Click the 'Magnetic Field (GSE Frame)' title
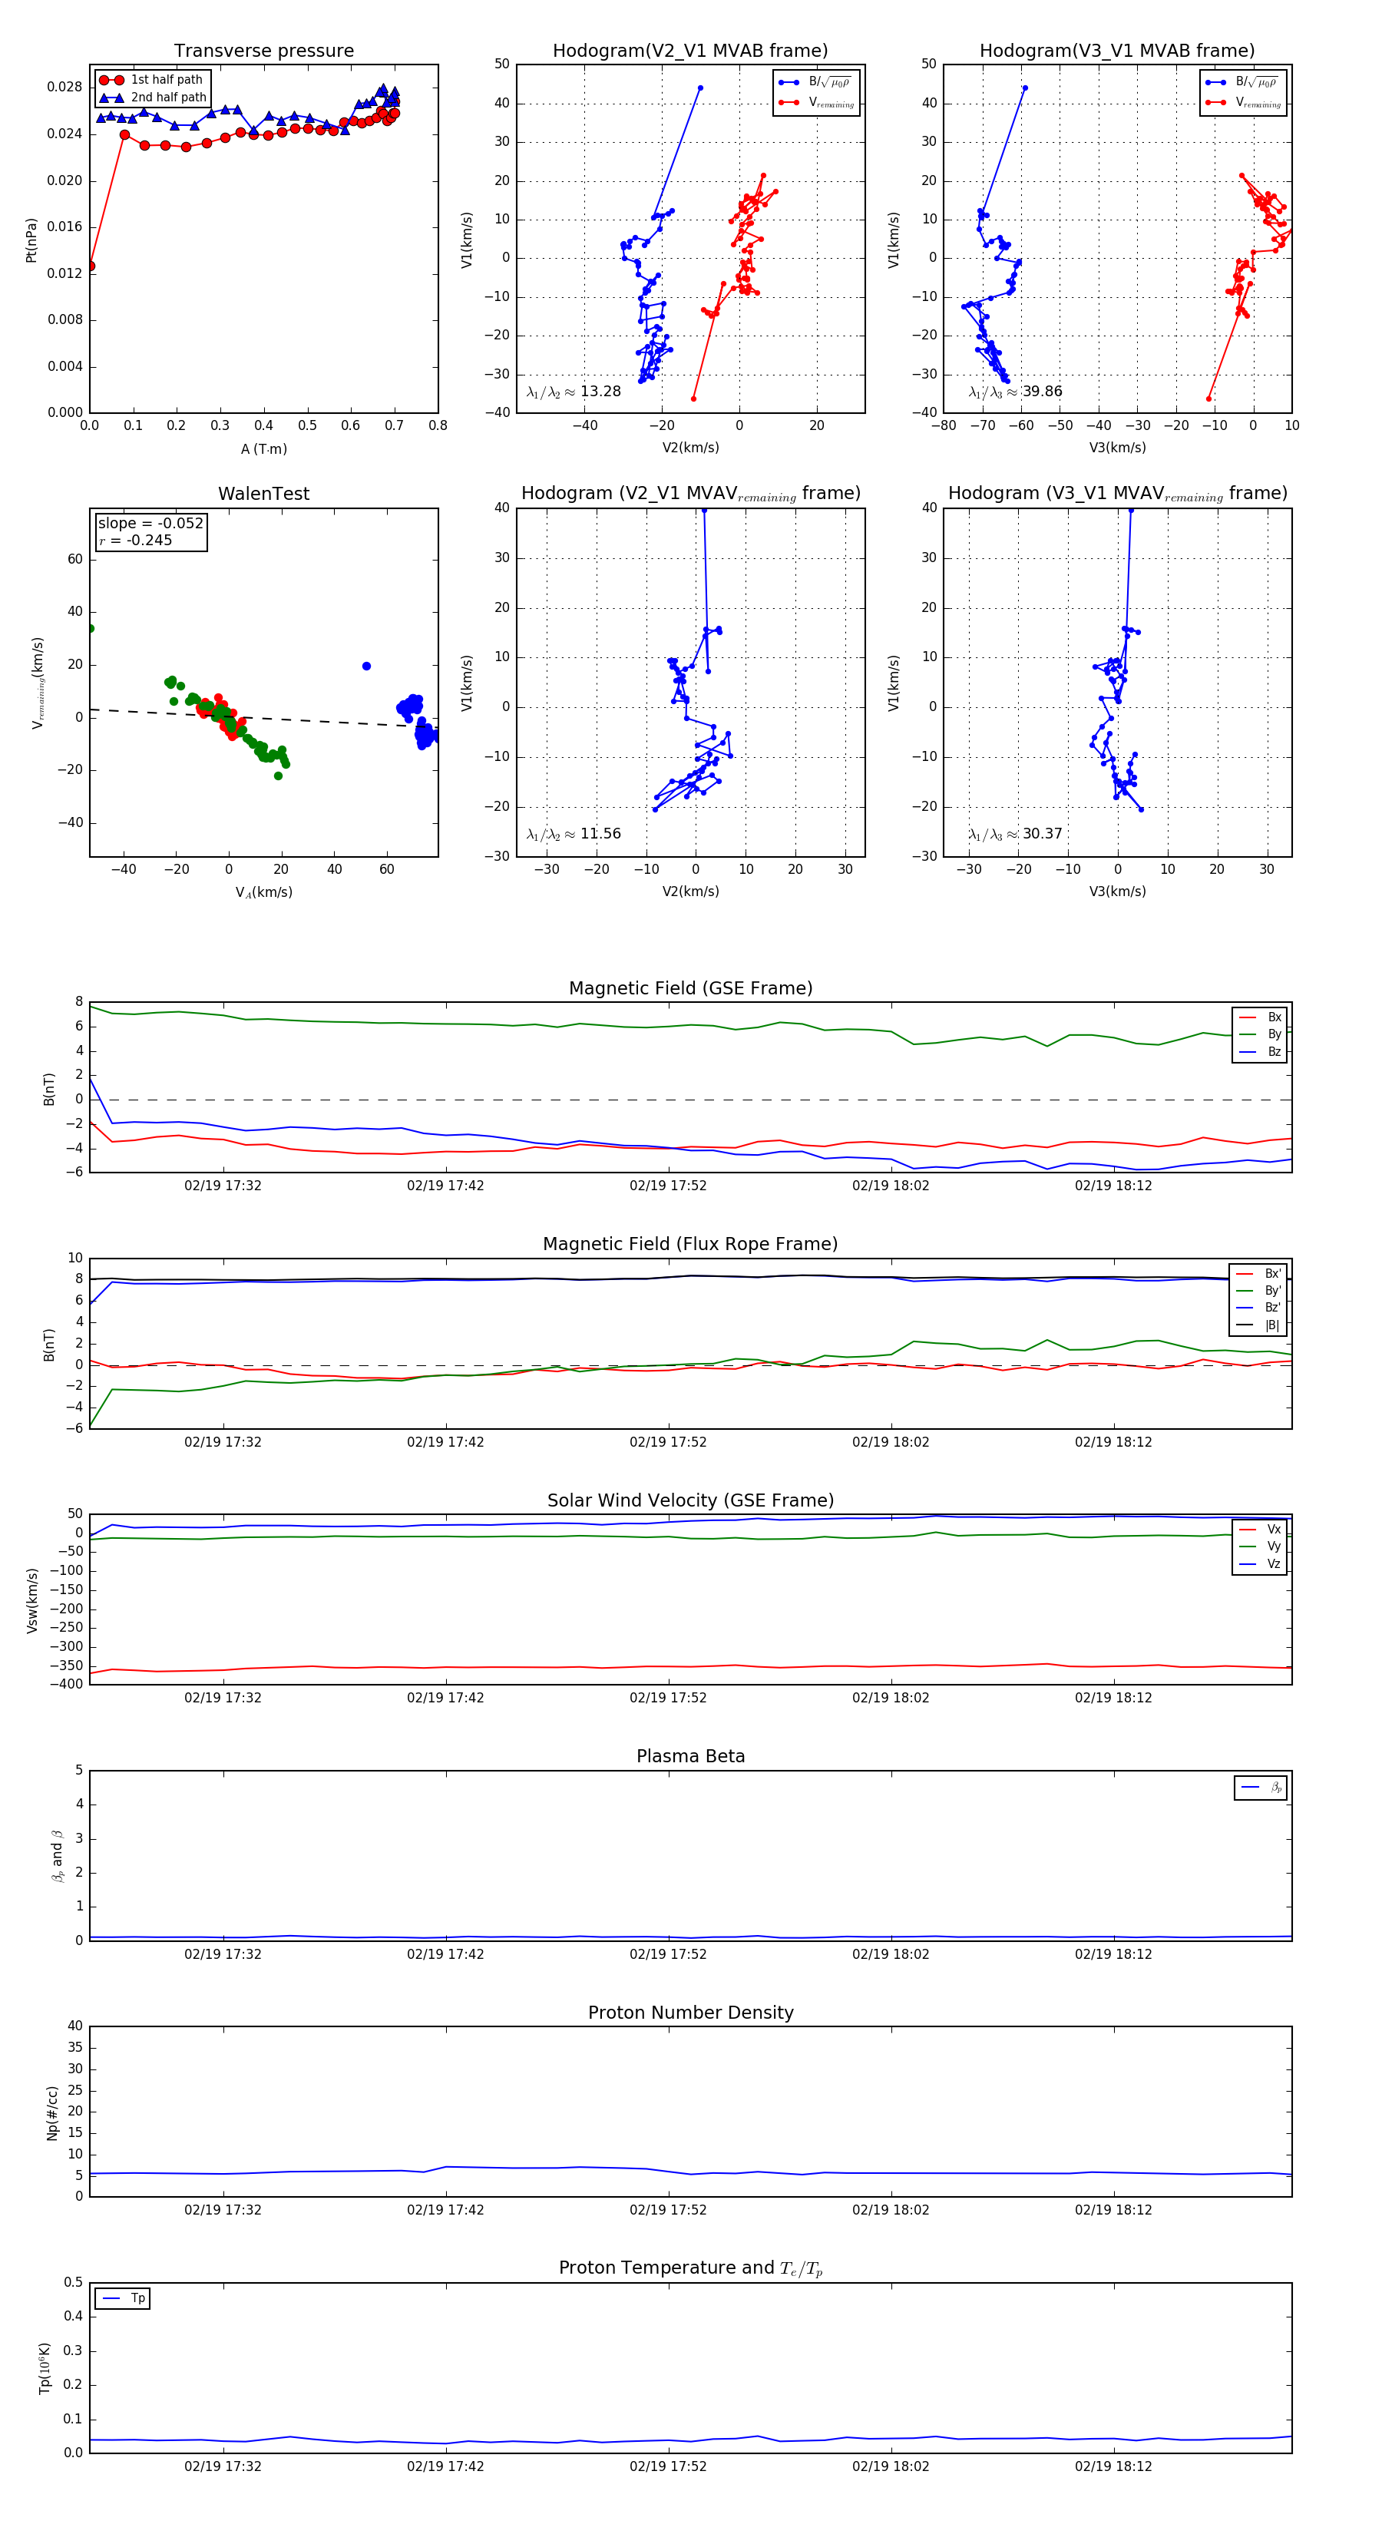 pyautogui.click(x=690, y=988)
